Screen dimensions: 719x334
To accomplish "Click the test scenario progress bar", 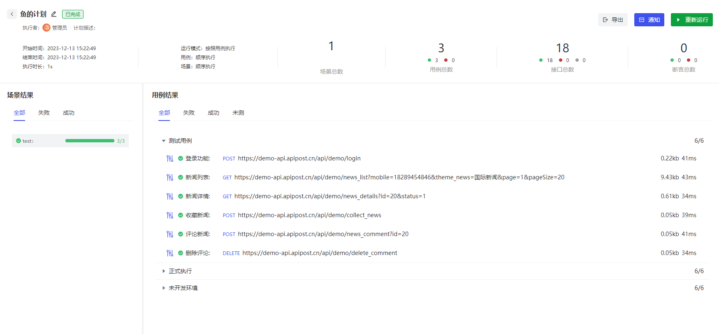I will (x=90, y=141).
